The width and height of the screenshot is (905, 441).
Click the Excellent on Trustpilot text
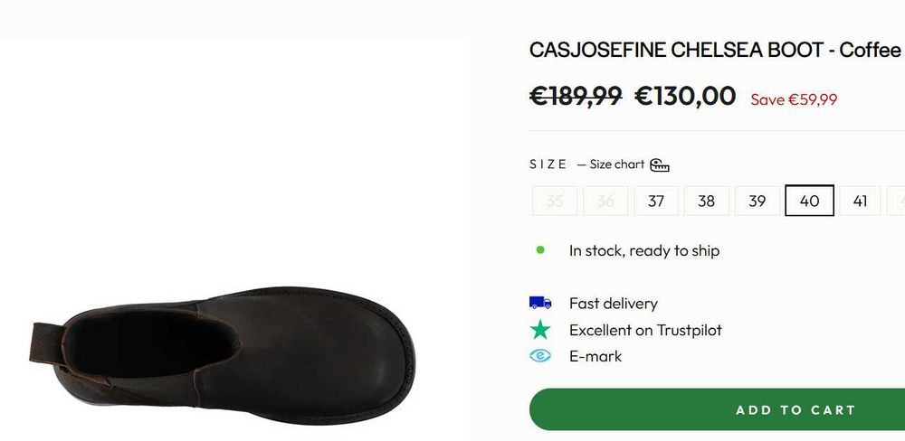point(645,330)
